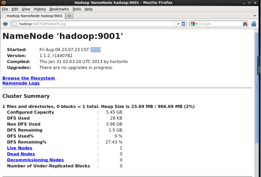Click 'There are no upgrades in progress' text

tap(76, 68)
